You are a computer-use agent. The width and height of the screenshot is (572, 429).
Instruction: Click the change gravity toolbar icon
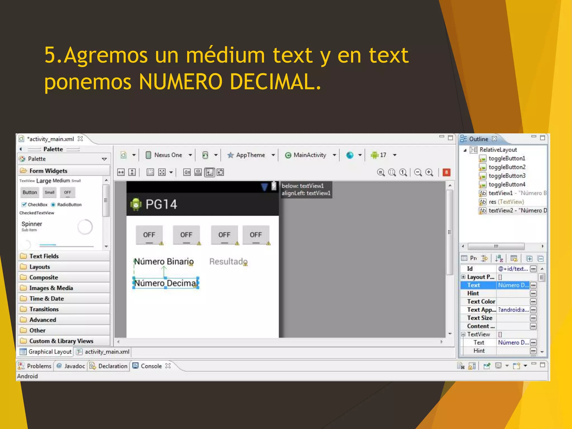162,172
